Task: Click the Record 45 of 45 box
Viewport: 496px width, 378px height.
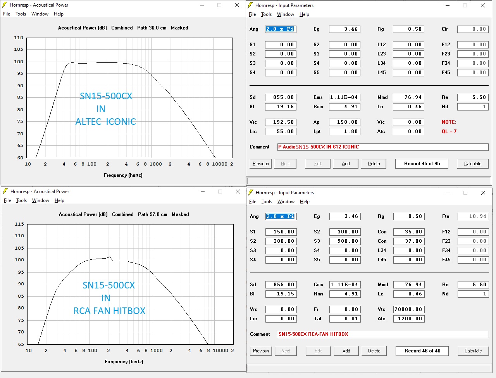Action: pos(422,164)
